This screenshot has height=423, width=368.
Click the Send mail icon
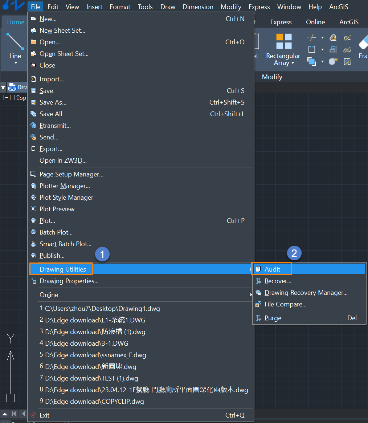[33, 137]
